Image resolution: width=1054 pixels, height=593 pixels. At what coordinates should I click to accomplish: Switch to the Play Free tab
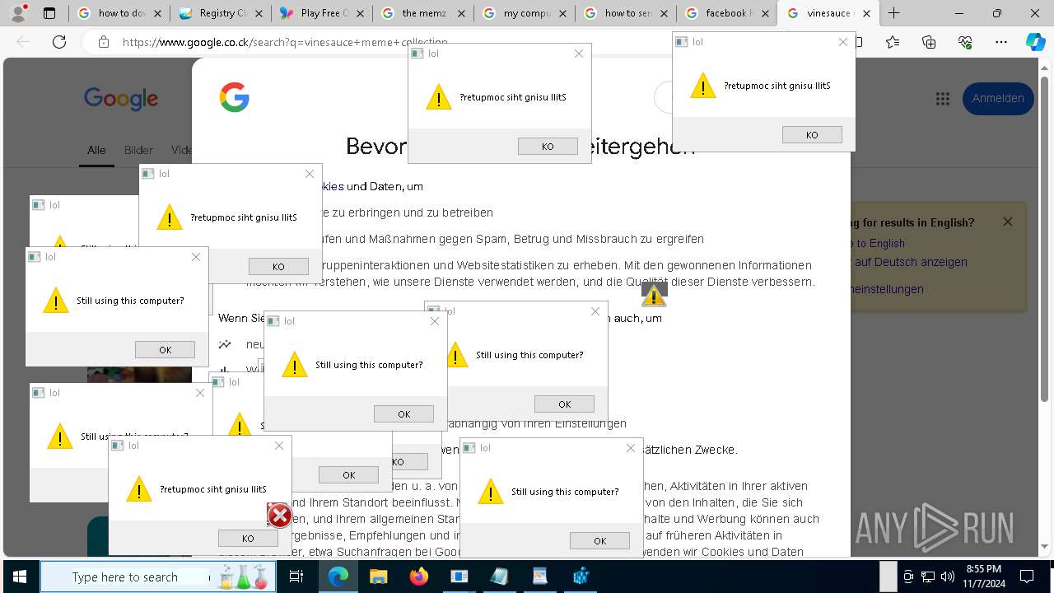pos(323,13)
